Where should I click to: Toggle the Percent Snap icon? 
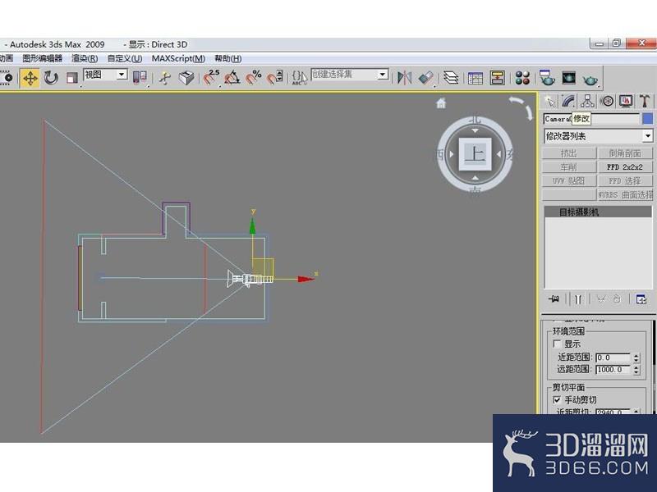254,78
